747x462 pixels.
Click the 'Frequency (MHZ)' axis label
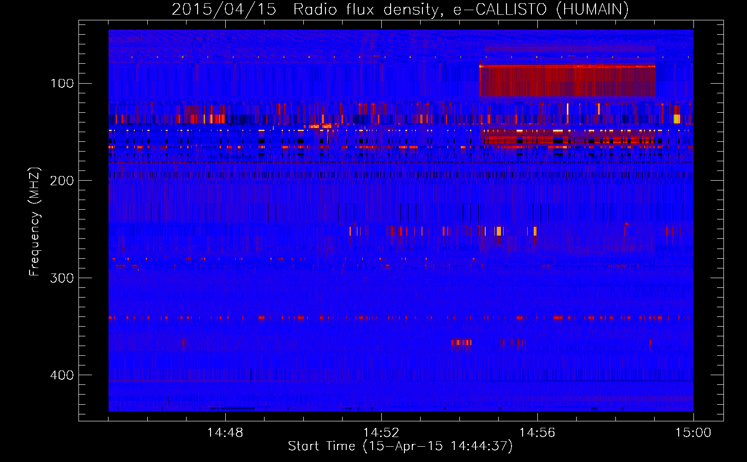35,221
